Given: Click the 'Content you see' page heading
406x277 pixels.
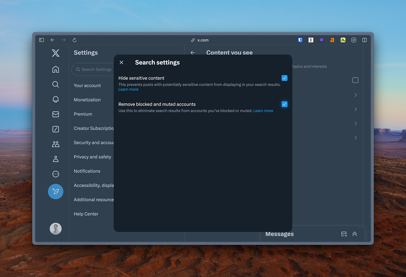Looking at the screenshot, I should (229, 52).
